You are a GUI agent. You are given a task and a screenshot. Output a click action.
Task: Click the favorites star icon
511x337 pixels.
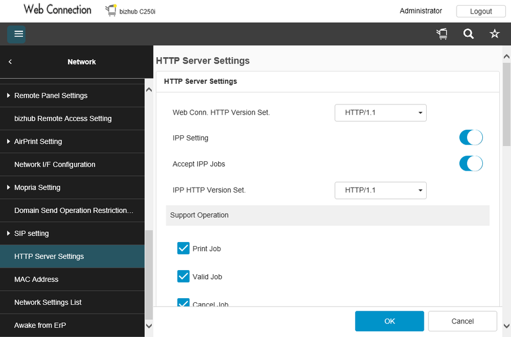[495, 34]
